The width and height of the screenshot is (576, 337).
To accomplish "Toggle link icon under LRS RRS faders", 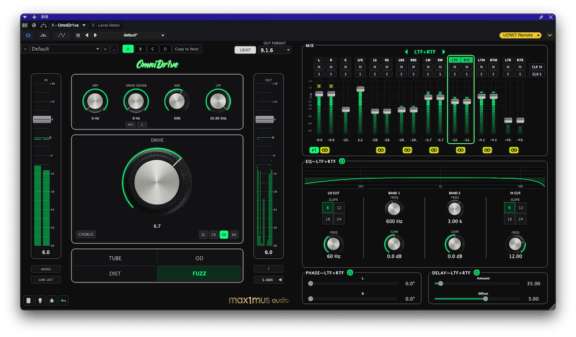I will [x=407, y=150].
